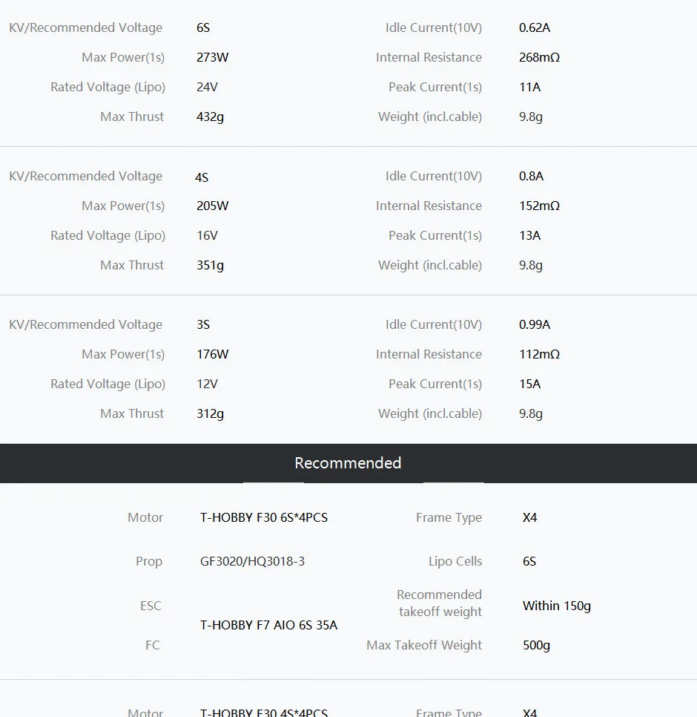
Task: Click the 15A peak current value
Action: coord(529,384)
